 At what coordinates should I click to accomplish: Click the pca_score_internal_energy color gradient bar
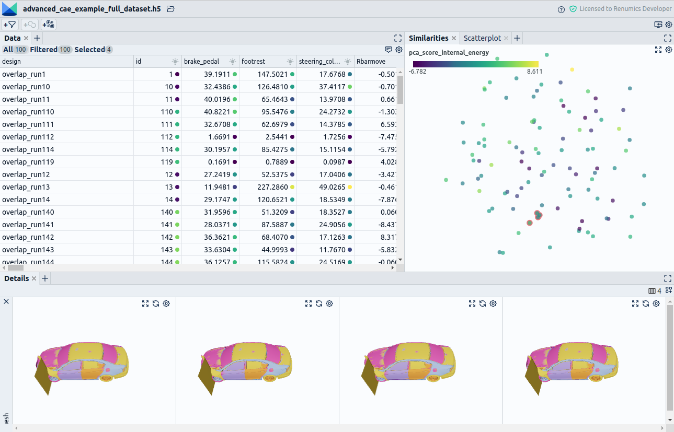[475, 64]
